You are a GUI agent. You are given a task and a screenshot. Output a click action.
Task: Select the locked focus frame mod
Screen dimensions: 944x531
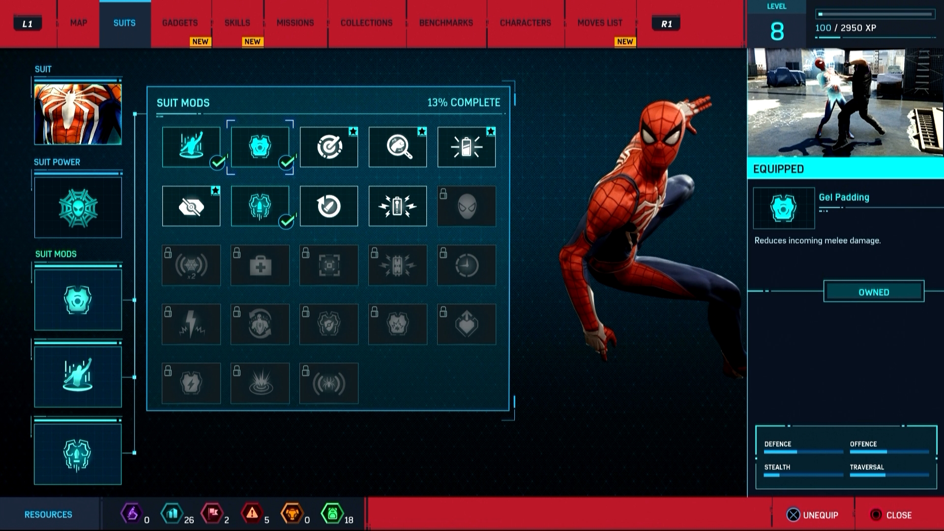click(329, 265)
